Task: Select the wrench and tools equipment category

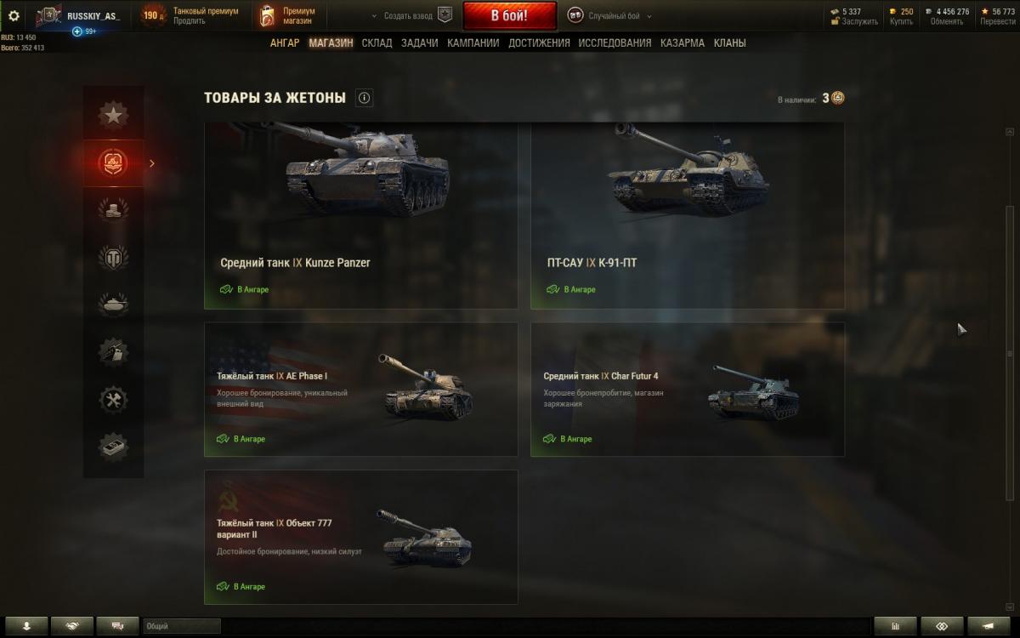Action: [113, 399]
